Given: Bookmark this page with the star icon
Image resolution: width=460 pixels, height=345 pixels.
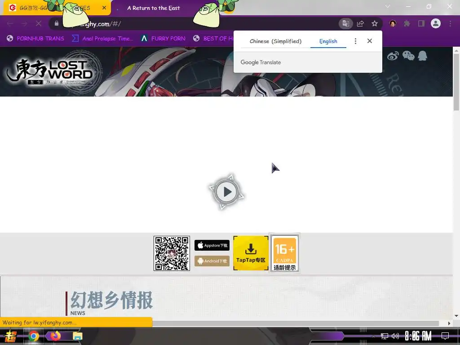Looking at the screenshot, I should click(x=375, y=23).
